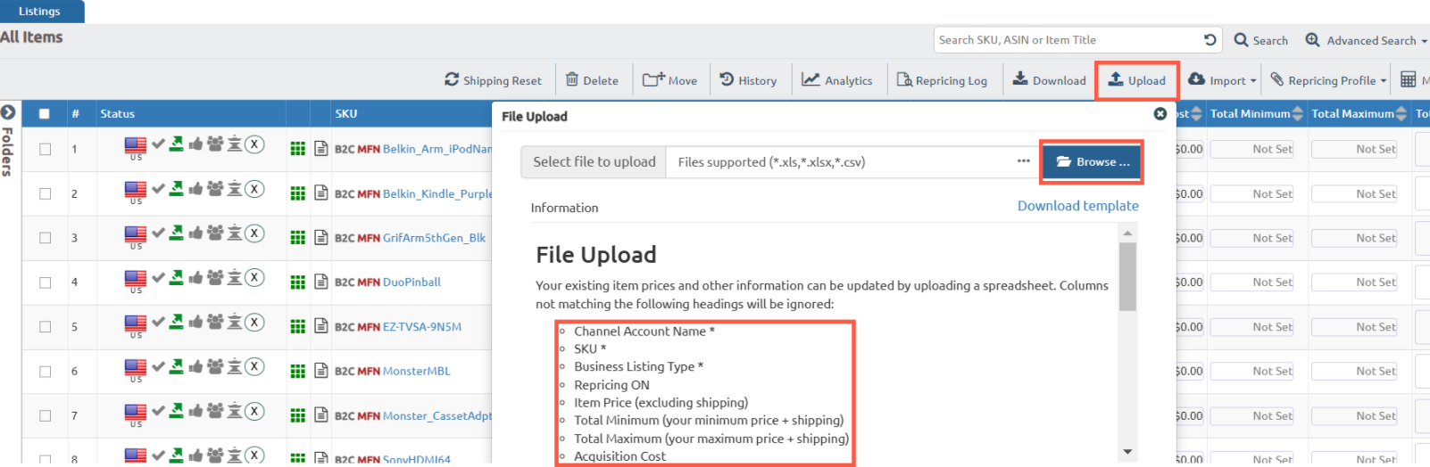Expand the Folders side panel
The height and width of the screenshot is (467, 1430).
8,112
